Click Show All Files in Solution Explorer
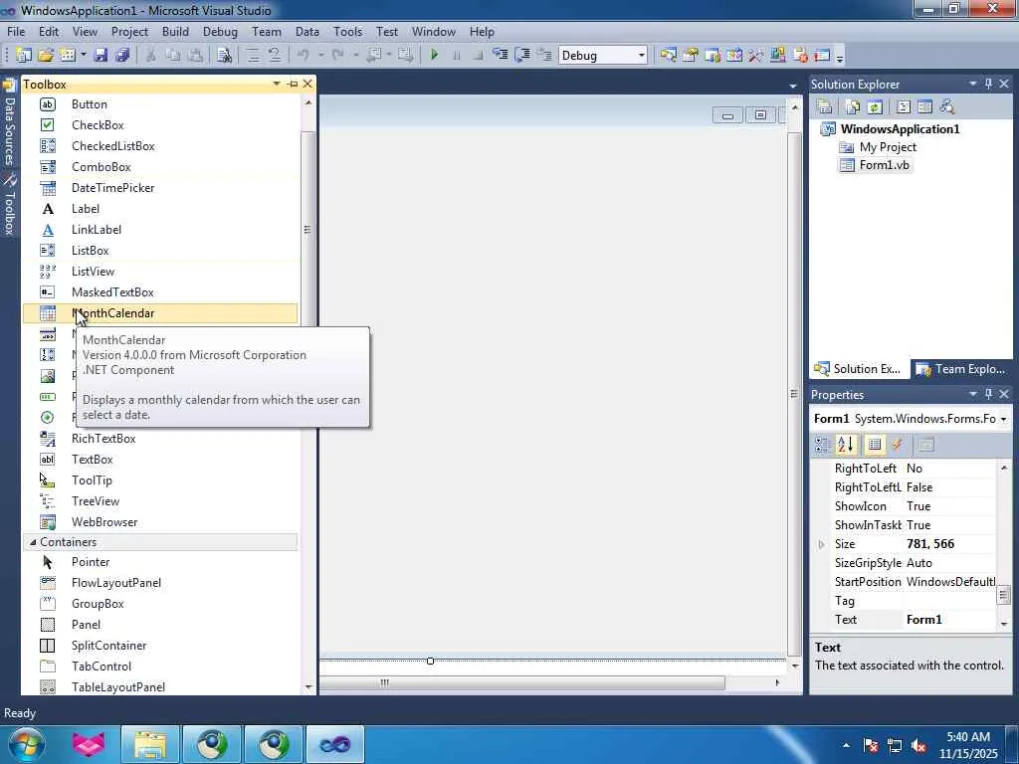Screen dimensions: 1019x764 (x=853, y=107)
